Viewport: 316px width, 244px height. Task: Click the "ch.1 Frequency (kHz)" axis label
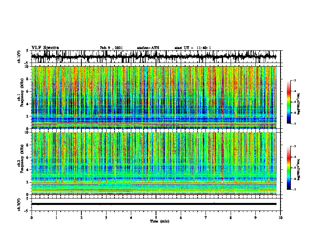click(x=21, y=92)
